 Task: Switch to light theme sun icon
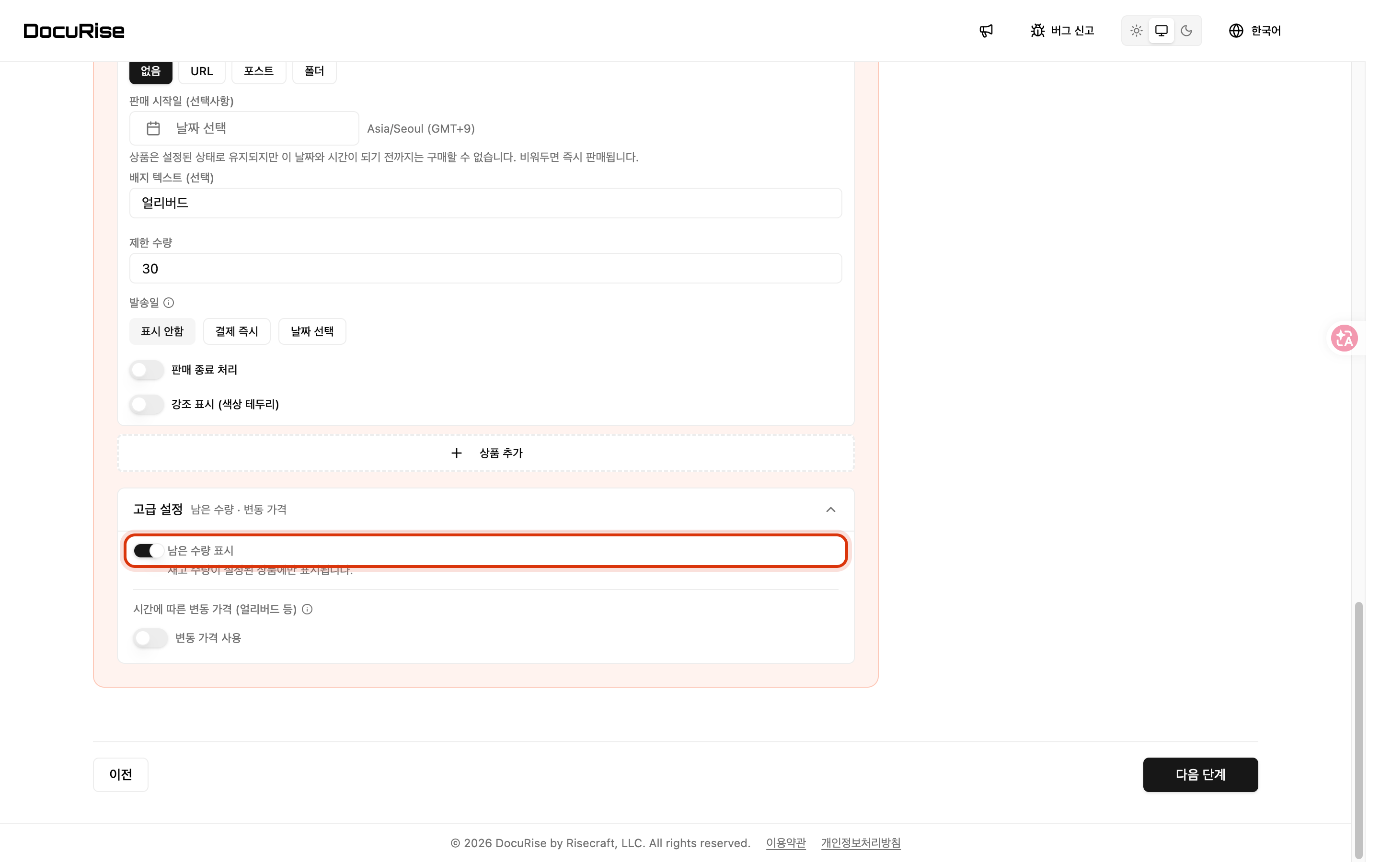[x=1136, y=31]
